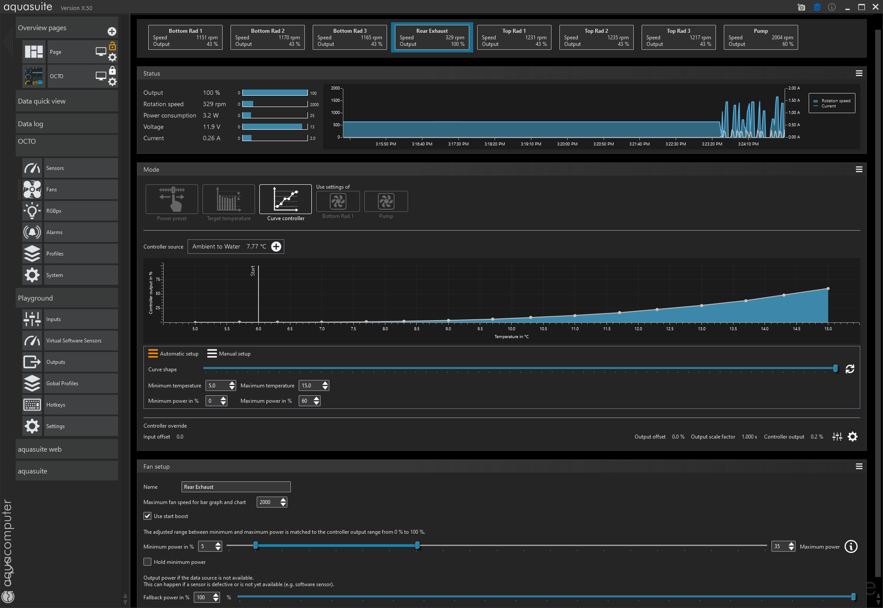This screenshot has width=883, height=608.
Task: Open controller gear settings icon
Action: click(x=853, y=437)
